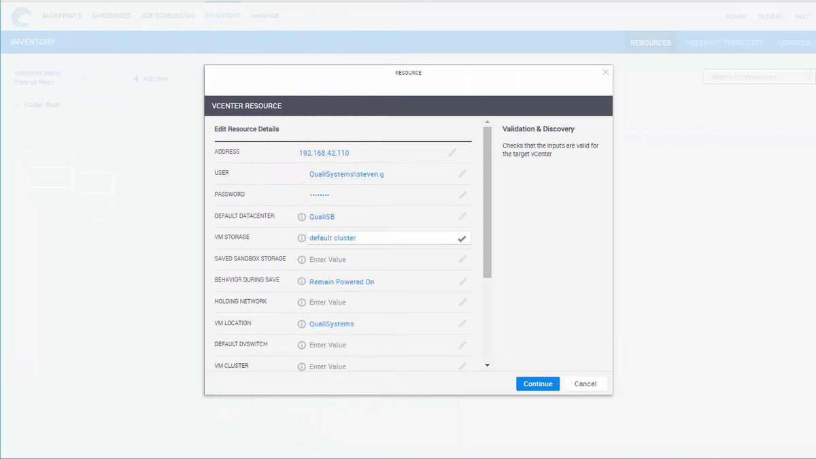Click 'Enter Value' for VM CLUSTER

tap(328, 367)
